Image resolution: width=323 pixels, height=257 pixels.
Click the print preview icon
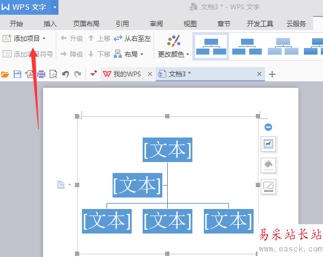pos(54,74)
